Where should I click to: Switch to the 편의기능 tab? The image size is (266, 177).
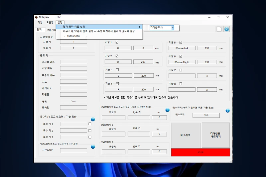[51, 30]
